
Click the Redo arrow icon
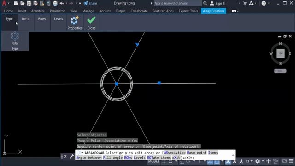point(71,3)
